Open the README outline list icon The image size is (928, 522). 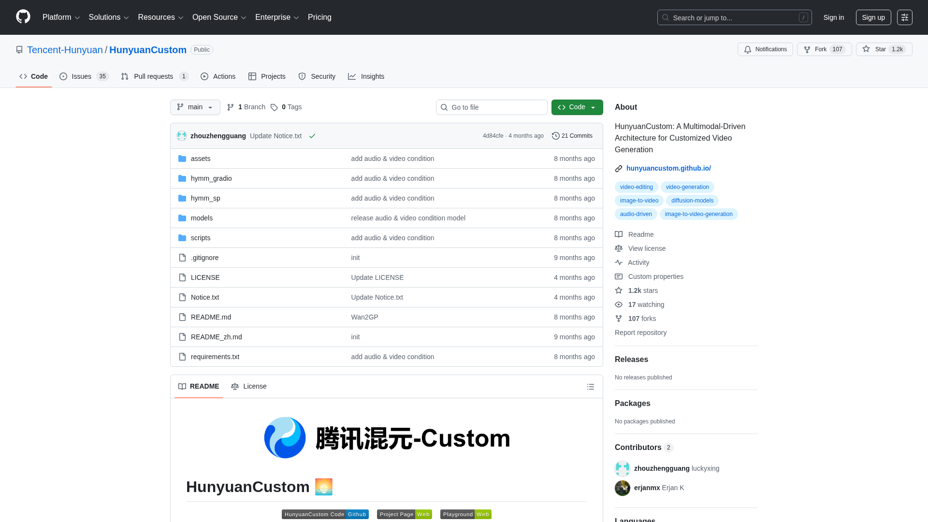[590, 387]
